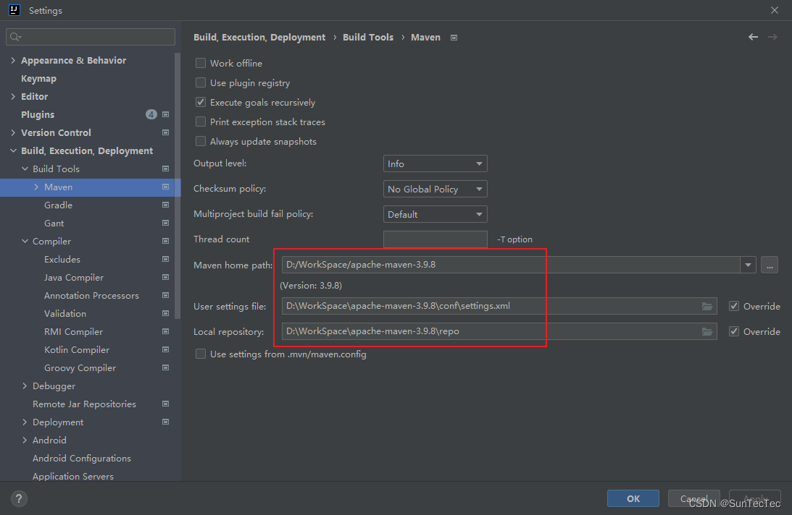
Task: Expand the Editor tree node
Action: (13, 96)
